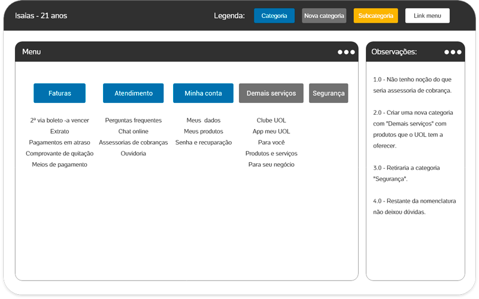Click the gray Nova categoria legend swatch

coord(324,16)
